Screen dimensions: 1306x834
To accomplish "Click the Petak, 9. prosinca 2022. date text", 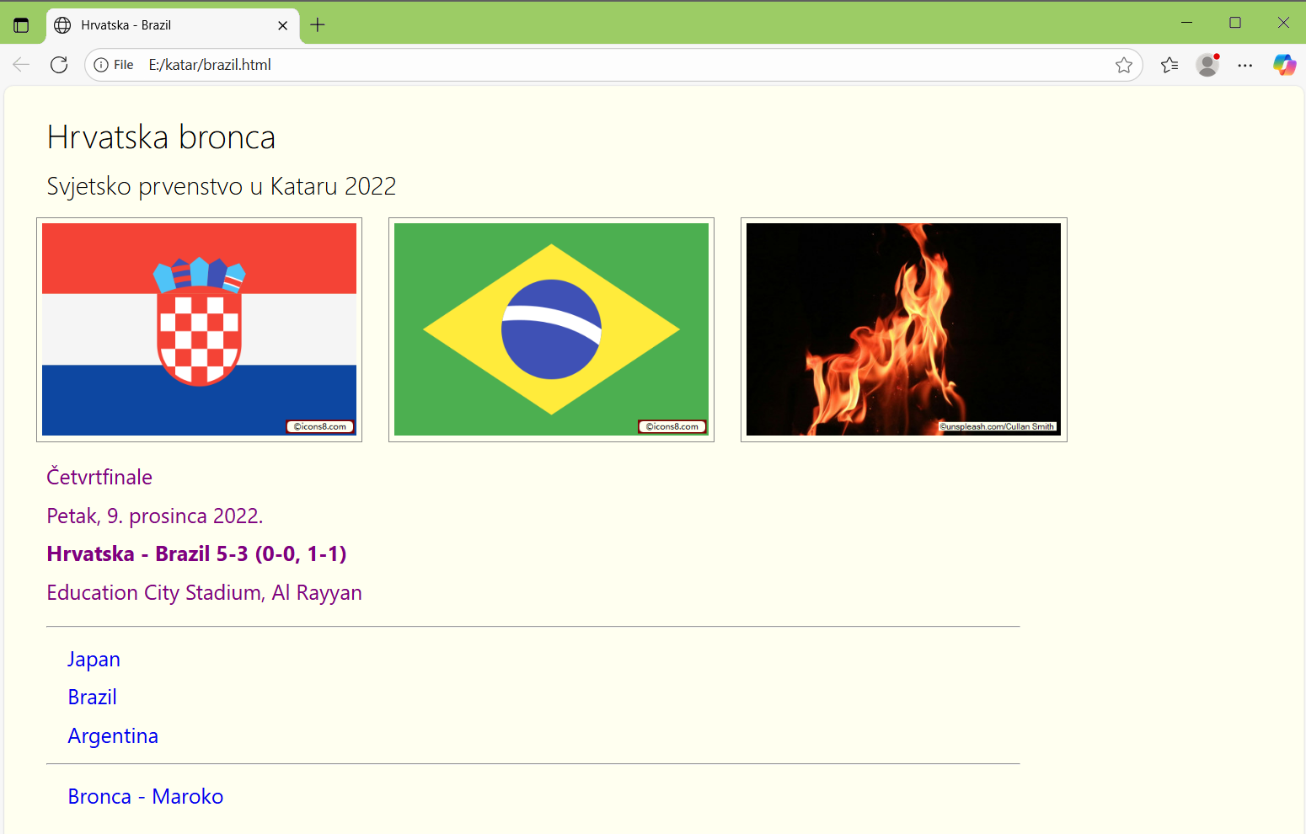I will 155,516.
